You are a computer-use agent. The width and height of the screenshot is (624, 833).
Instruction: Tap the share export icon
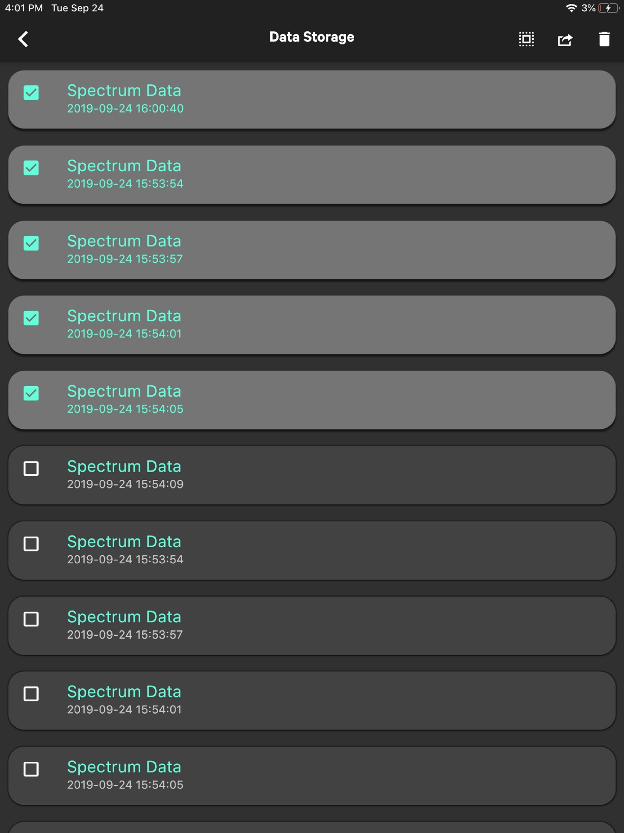tap(565, 39)
